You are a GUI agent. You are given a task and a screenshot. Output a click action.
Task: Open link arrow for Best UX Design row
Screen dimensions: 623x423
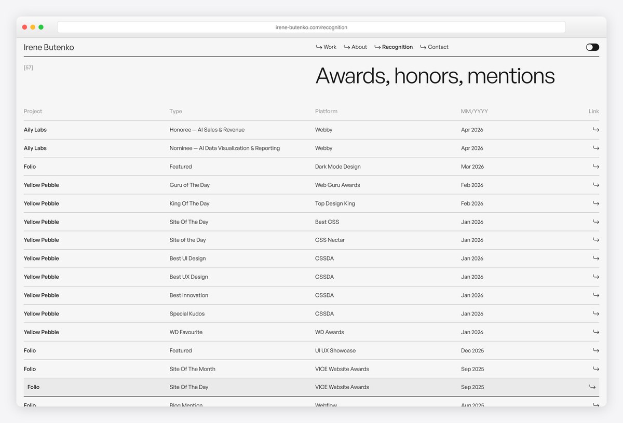(x=596, y=277)
